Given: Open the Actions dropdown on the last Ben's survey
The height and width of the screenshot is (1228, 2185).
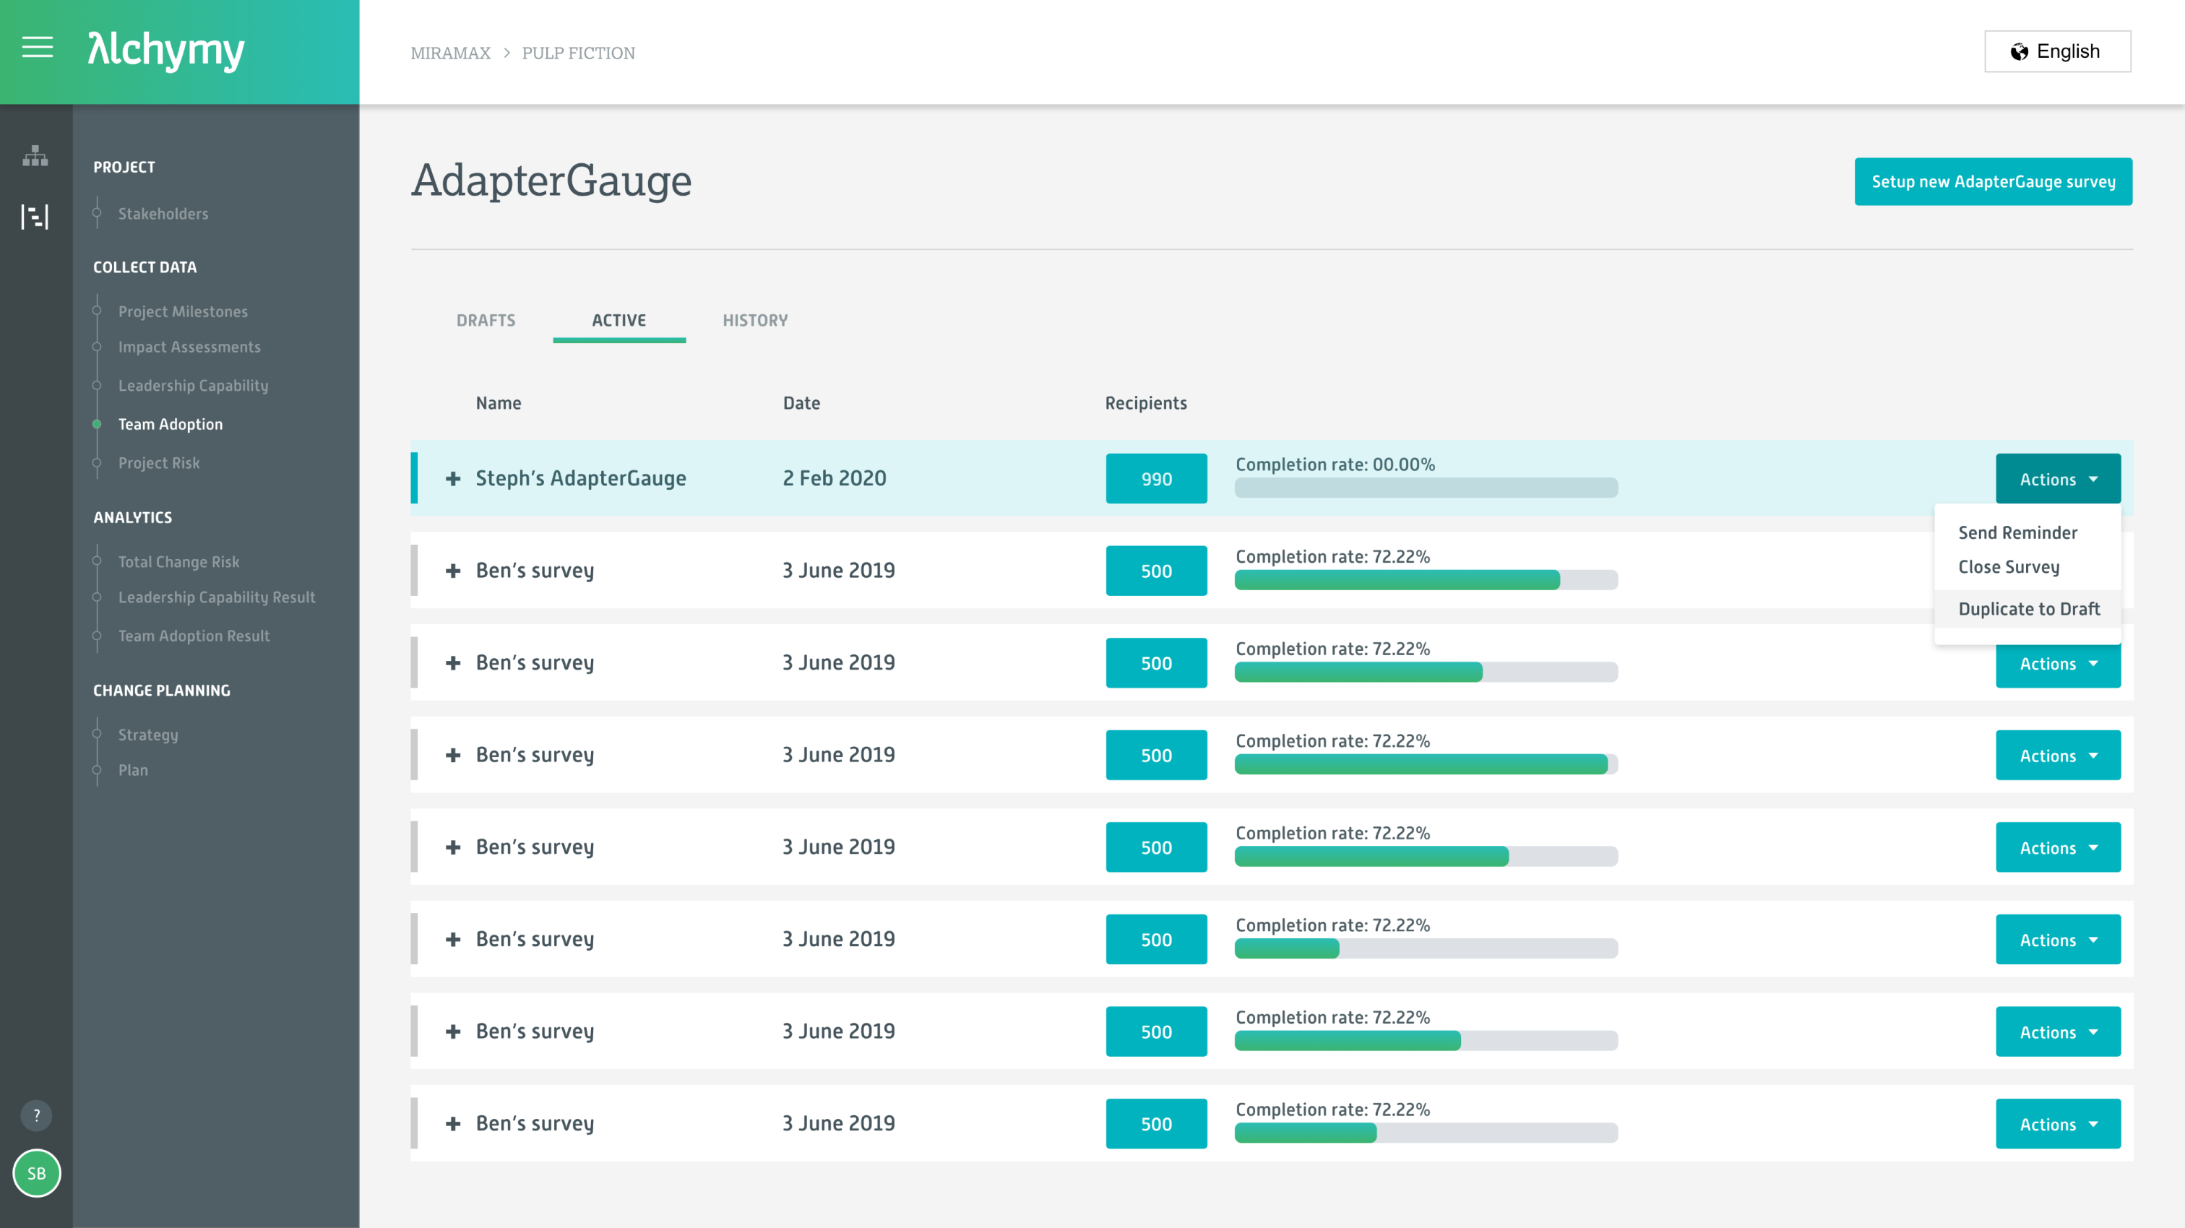Looking at the screenshot, I should point(2057,1124).
